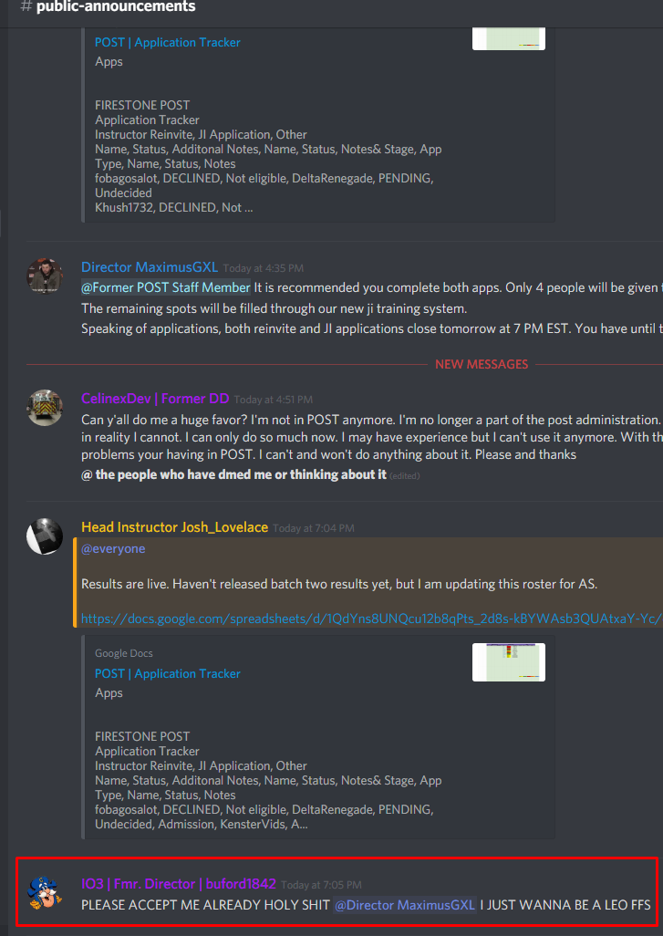Open the top POST | Application Tracker title link
The height and width of the screenshot is (936, 663).
click(168, 42)
